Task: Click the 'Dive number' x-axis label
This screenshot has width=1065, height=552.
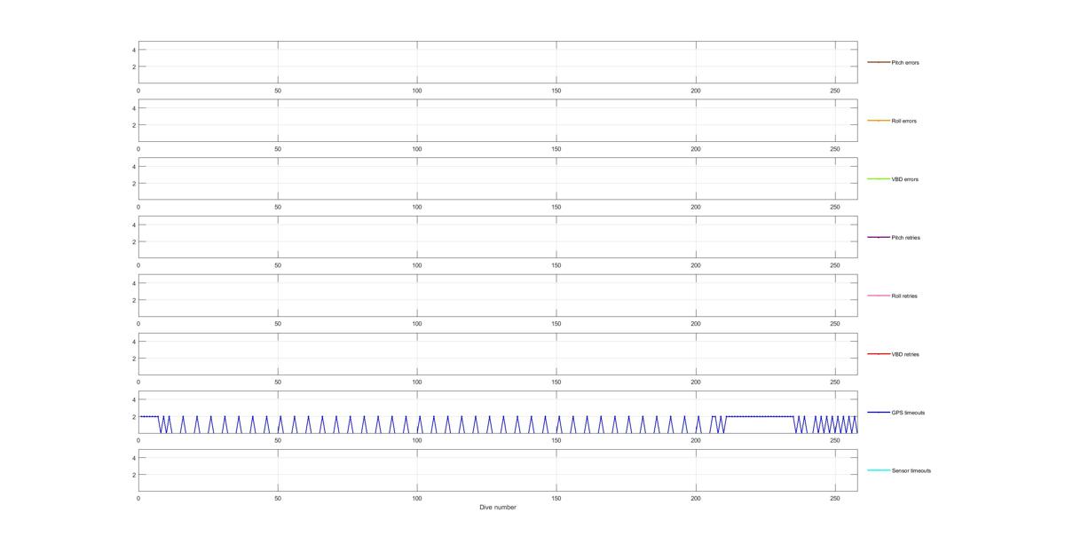Action: pos(498,508)
